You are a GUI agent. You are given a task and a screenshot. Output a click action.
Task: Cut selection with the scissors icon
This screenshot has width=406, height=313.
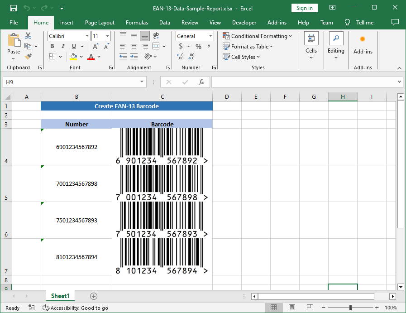[28, 36]
